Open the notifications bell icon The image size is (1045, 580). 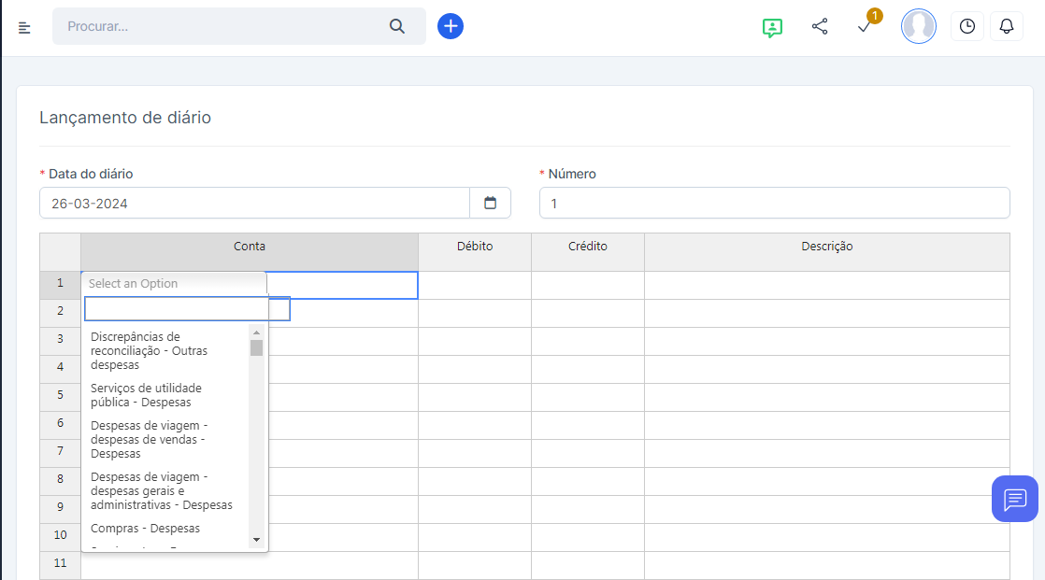pos(1007,26)
